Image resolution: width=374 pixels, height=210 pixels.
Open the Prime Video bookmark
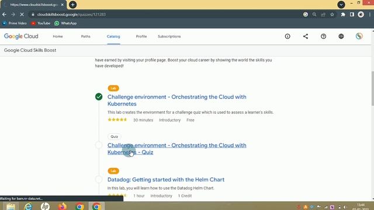click(x=14, y=23)
